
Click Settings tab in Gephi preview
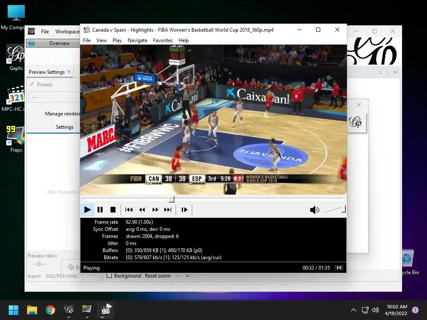pos(65,127)
